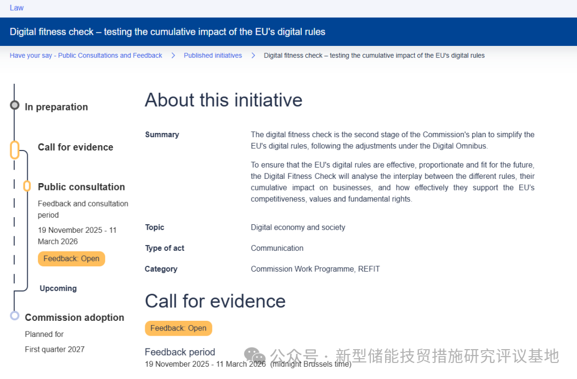The image size is (577, 379).
Task: Click the chevron separator after 'Have your say'
Action: point(173,55)
